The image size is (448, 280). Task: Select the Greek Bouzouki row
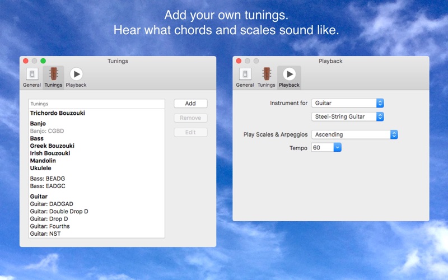[x=96, y=146]
